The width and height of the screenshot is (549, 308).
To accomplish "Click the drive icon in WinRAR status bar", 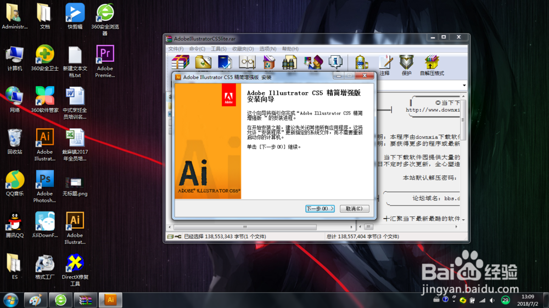I will coord(170,237).
